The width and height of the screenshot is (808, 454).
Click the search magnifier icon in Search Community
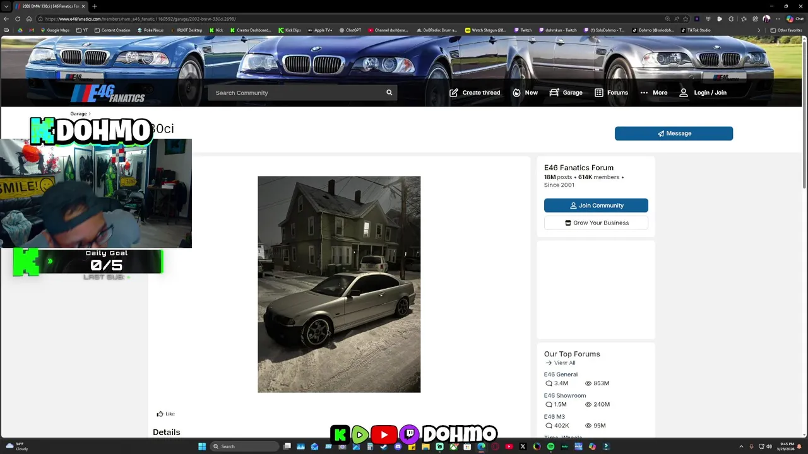389,93
